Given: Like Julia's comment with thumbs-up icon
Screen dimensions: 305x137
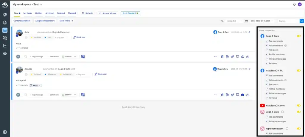Looking at the screenshot, I should pyautogui.click(x=242, y=57).
